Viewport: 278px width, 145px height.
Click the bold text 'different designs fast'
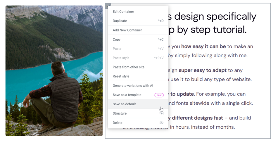click(x=197, y=118)
